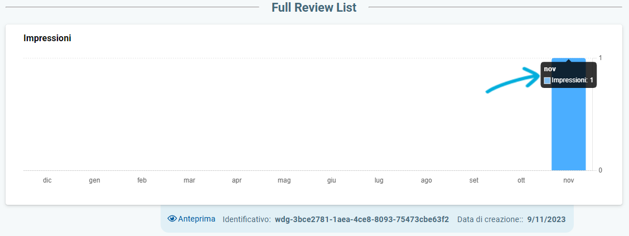
Task: Select the ott month axis label
Action: [x=521, y=180]
